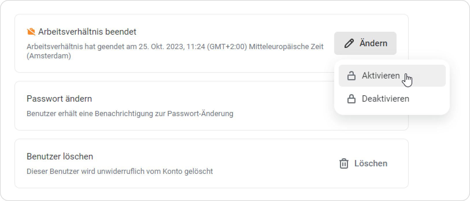
Task: Click the Arbeitsverhältnis beendet heading
Action: click(87, 32)
